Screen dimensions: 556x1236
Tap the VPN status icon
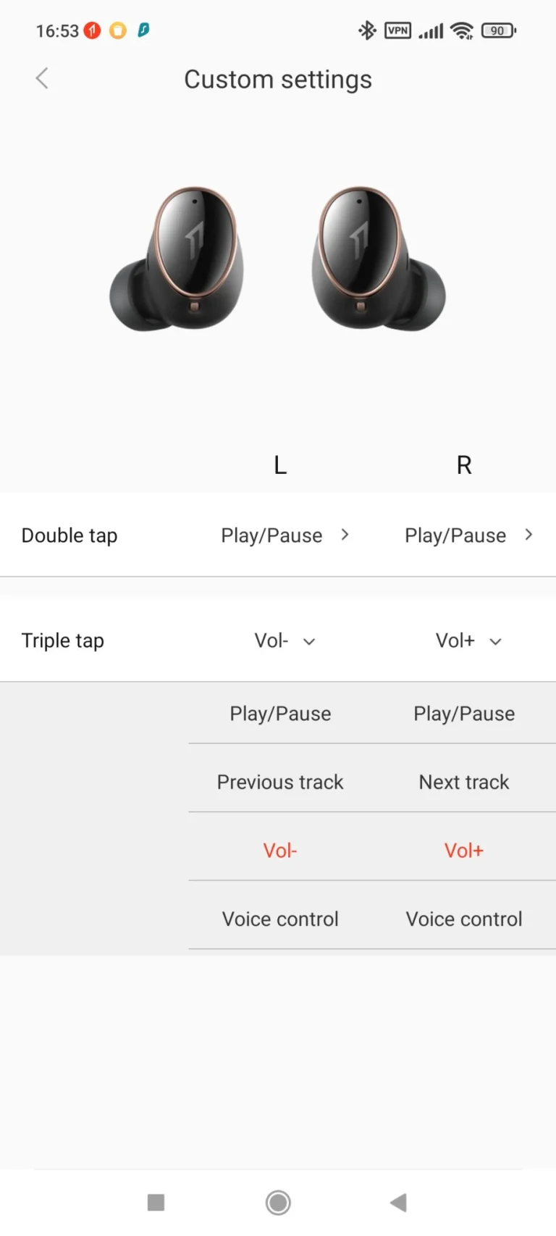click(397, 30)
